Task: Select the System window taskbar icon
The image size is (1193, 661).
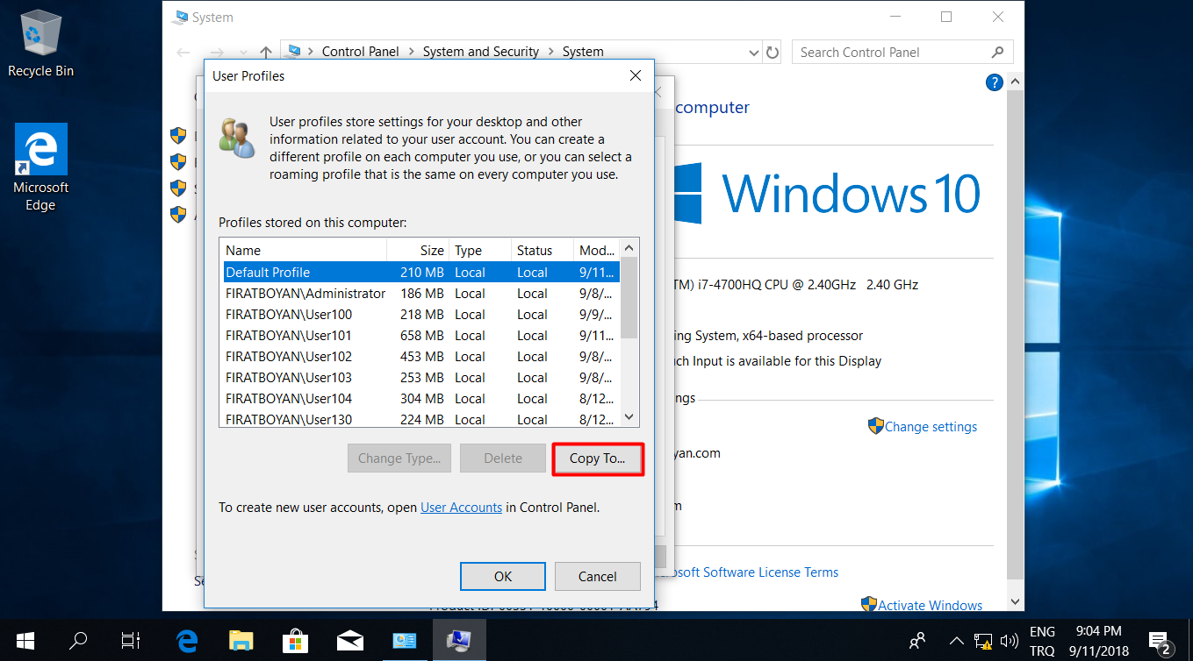Action: click(x=458, y=640)
